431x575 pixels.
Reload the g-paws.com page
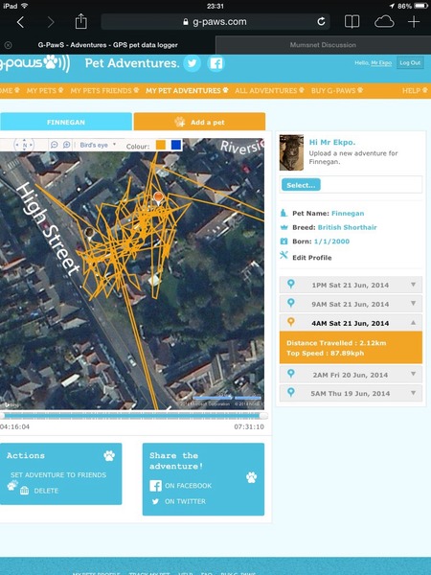321,22
